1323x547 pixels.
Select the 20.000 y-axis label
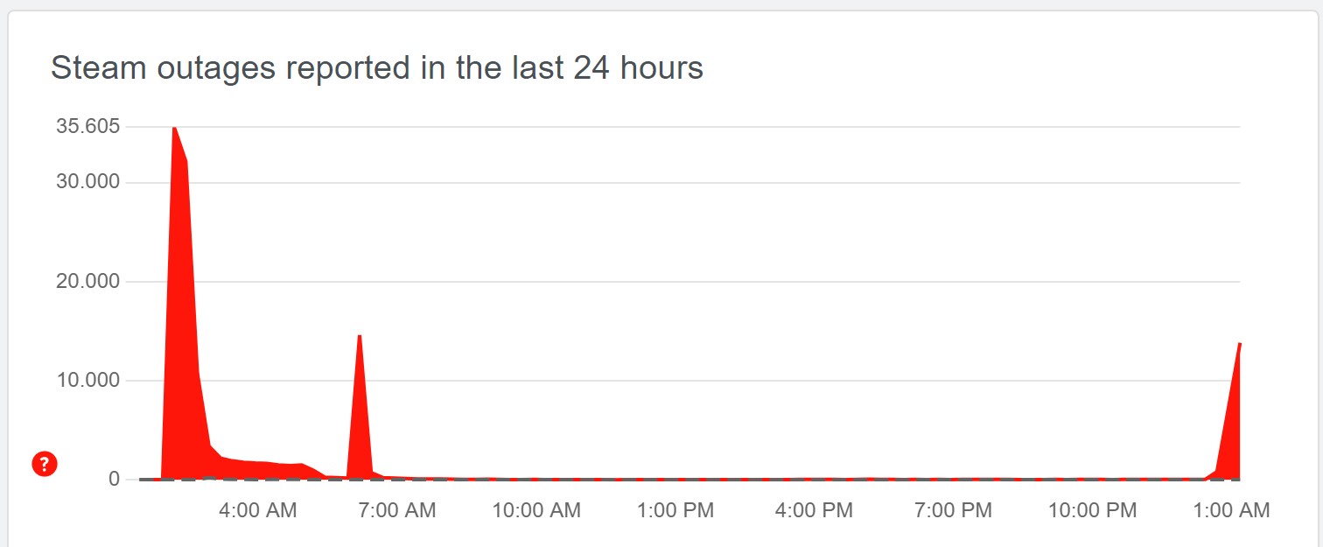click(x=87, y=281)
